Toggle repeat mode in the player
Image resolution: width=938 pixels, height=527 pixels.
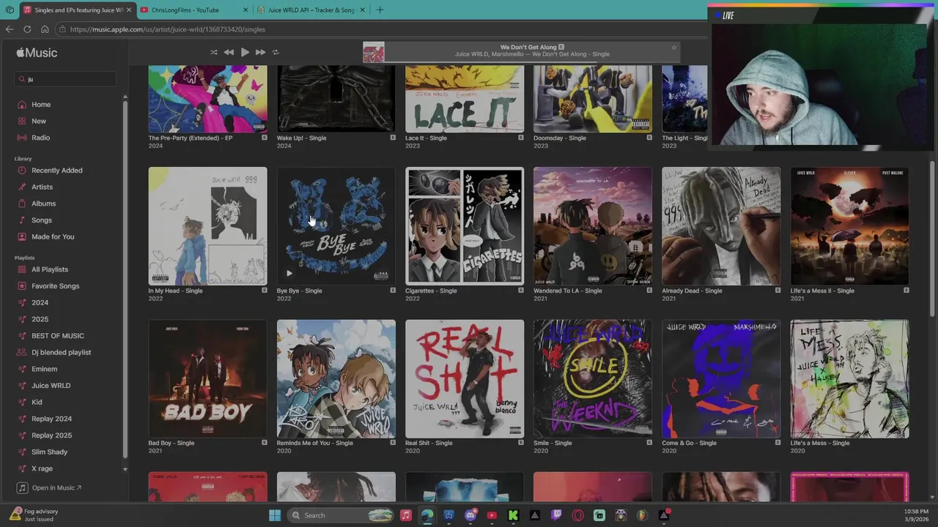pyautogui.click(x=276, y=52)
